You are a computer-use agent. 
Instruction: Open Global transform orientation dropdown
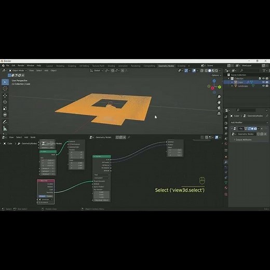pyautogui.click(x=97, y=71)
